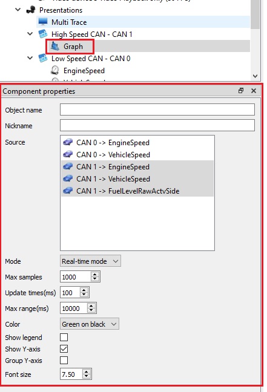
Task: Collapse the Presentations tree node
Action: click(x=18, y=10)
